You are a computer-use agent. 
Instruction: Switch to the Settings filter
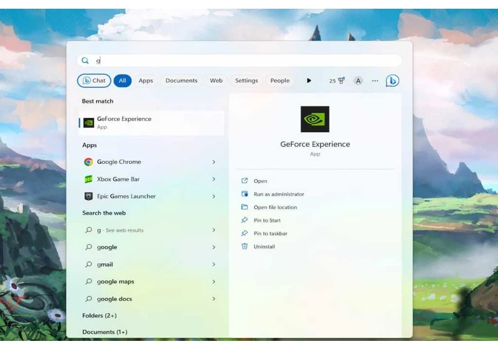point(247,81)
